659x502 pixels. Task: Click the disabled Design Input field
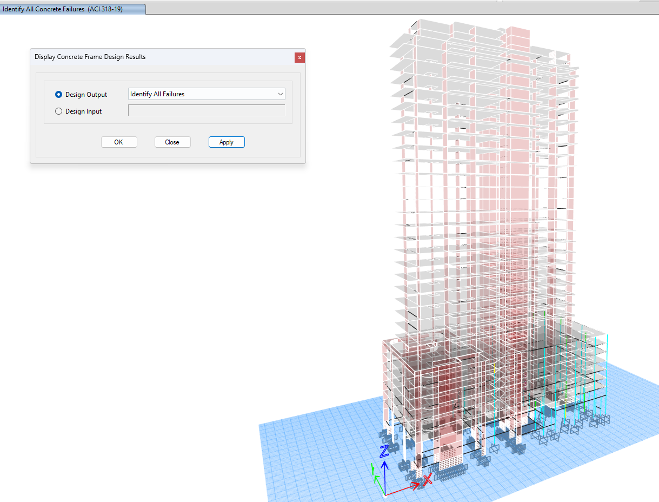206,111
